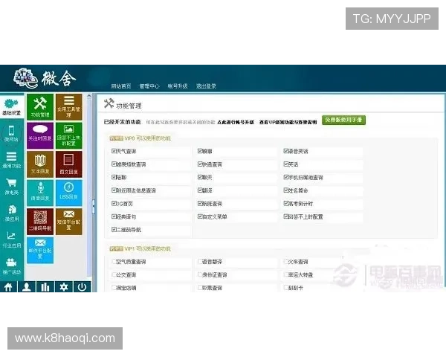This screenshot has width=446, height=357.
Task: Open the 功能管理 green tools tile
Action: click(40, 107)
